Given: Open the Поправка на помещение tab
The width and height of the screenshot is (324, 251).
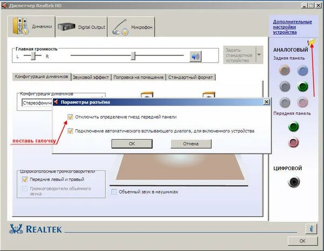Looking at the screenshot, I should pyautogui.click(x=138, y=77).
